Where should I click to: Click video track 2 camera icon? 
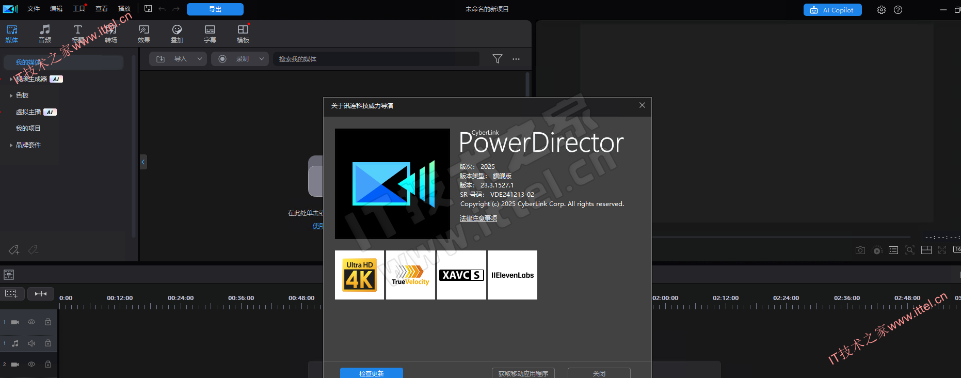click(15, 364)
